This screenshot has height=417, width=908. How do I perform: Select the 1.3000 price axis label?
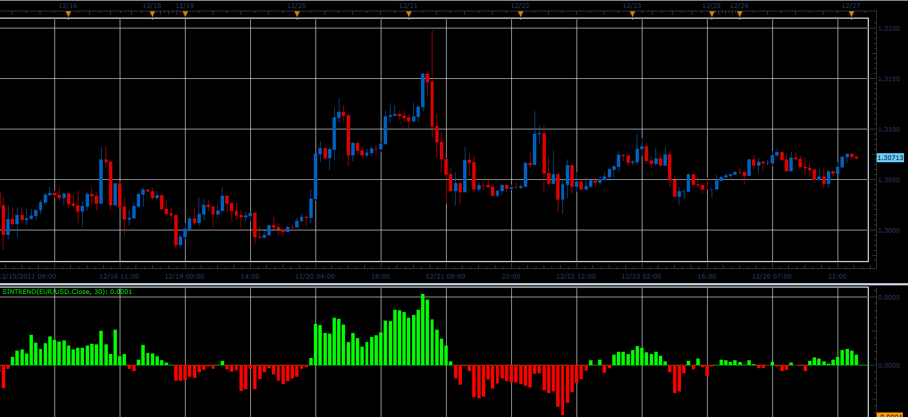[x=889, y=230]
